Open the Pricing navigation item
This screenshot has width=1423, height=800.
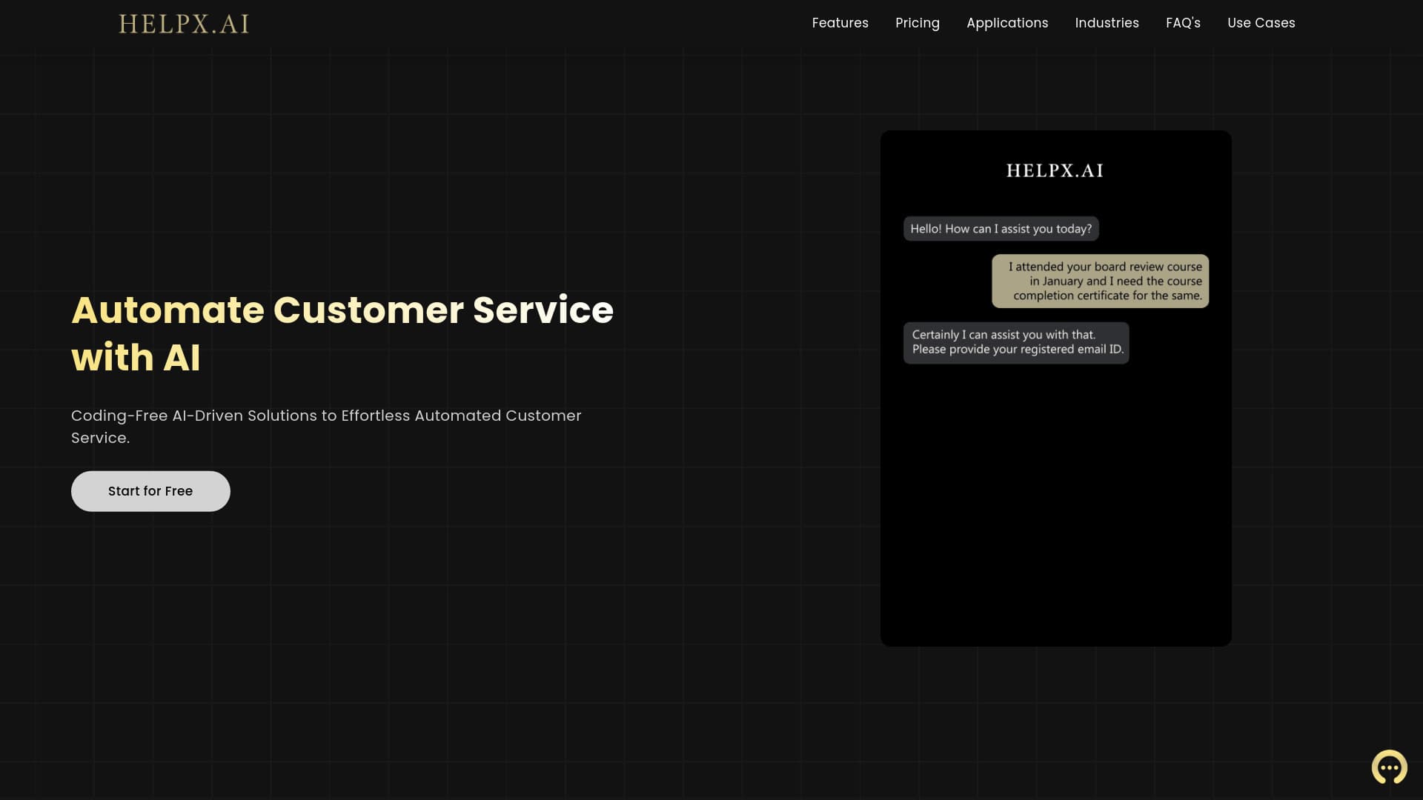(917, 23)
